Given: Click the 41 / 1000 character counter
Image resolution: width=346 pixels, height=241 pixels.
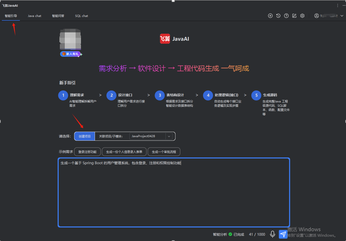Looking at the screenshot, I should coord(257,234).
